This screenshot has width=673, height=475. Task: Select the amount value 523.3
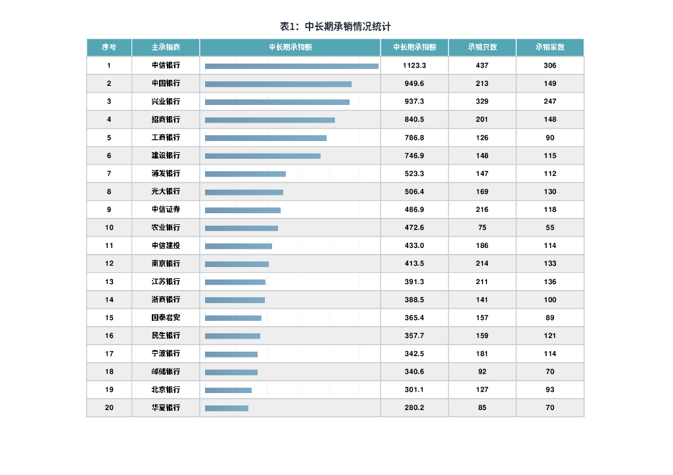coord(414,173)
